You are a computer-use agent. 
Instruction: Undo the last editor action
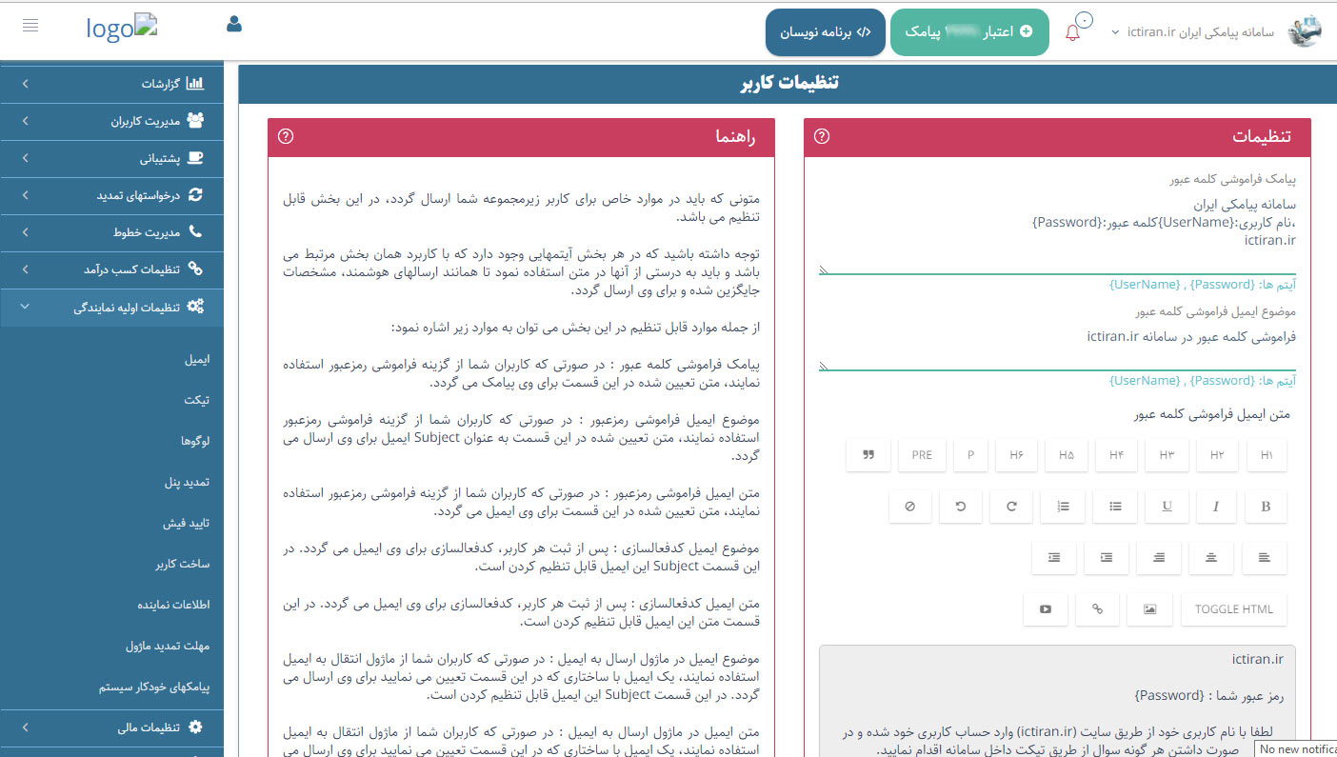tap(961, 507)
